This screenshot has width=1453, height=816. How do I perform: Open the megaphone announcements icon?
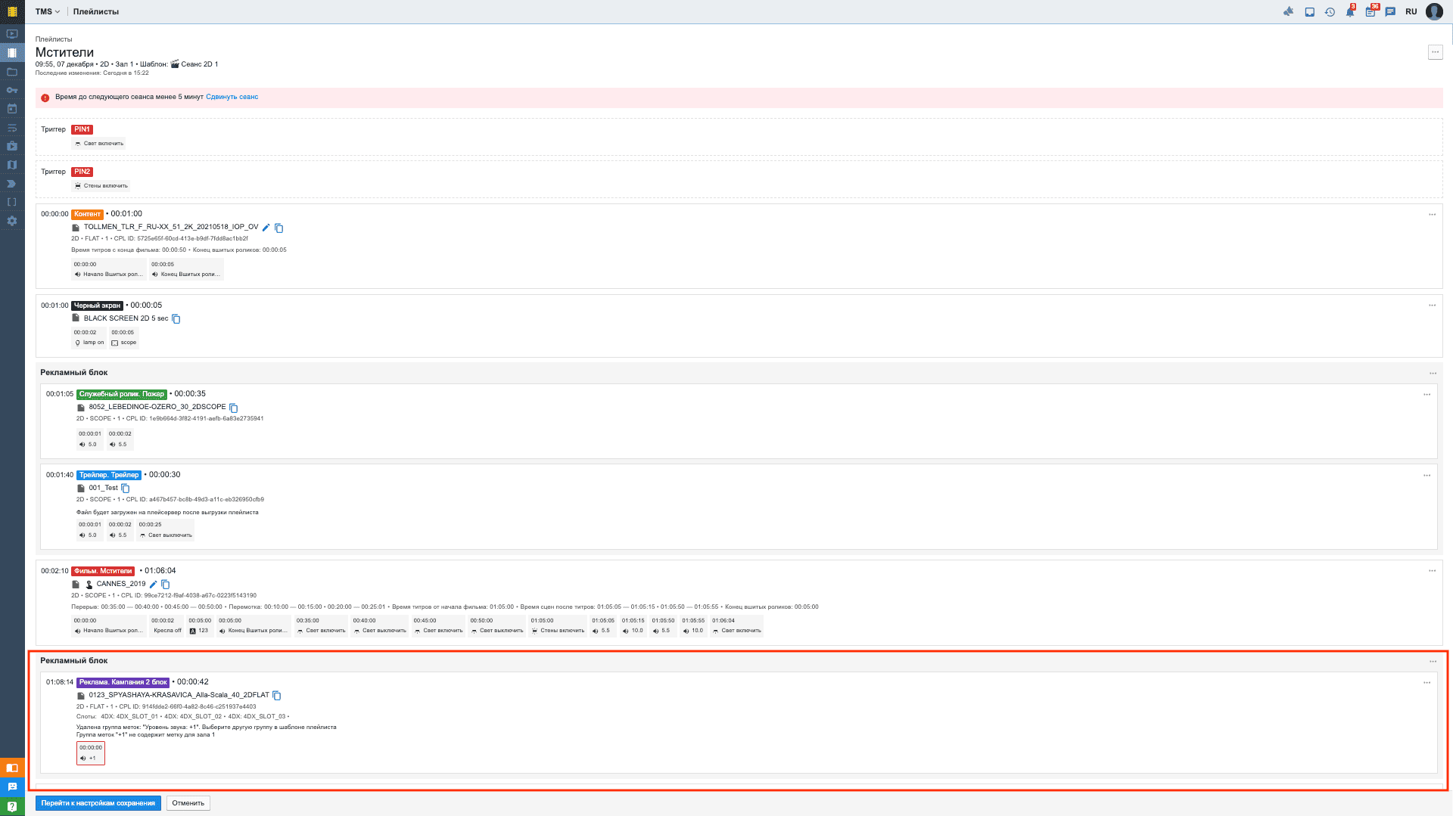click(1289, 12)
